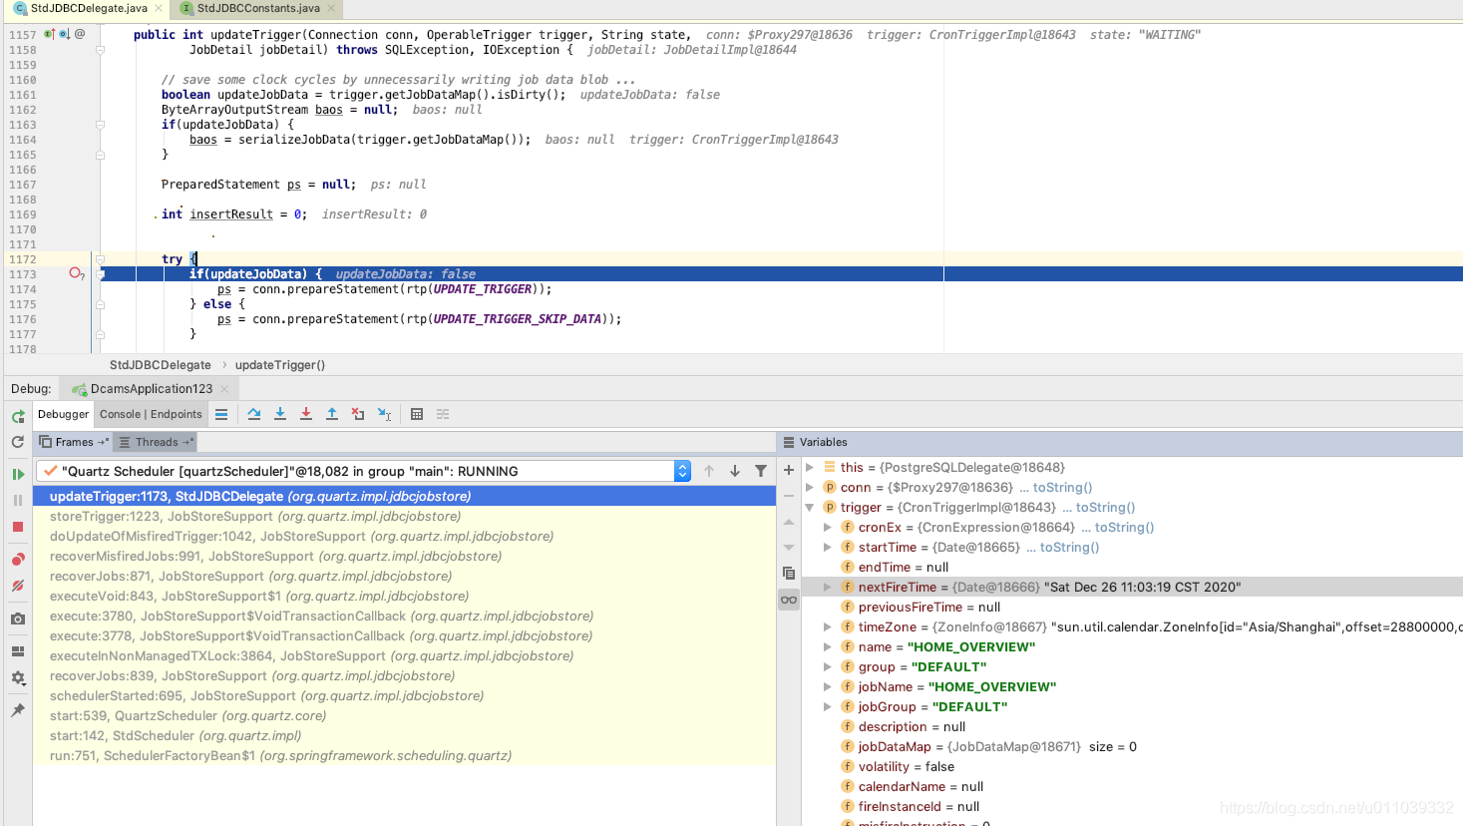Resume the program execution
This screenshot has width=1463, height=826.
(18, 474)
